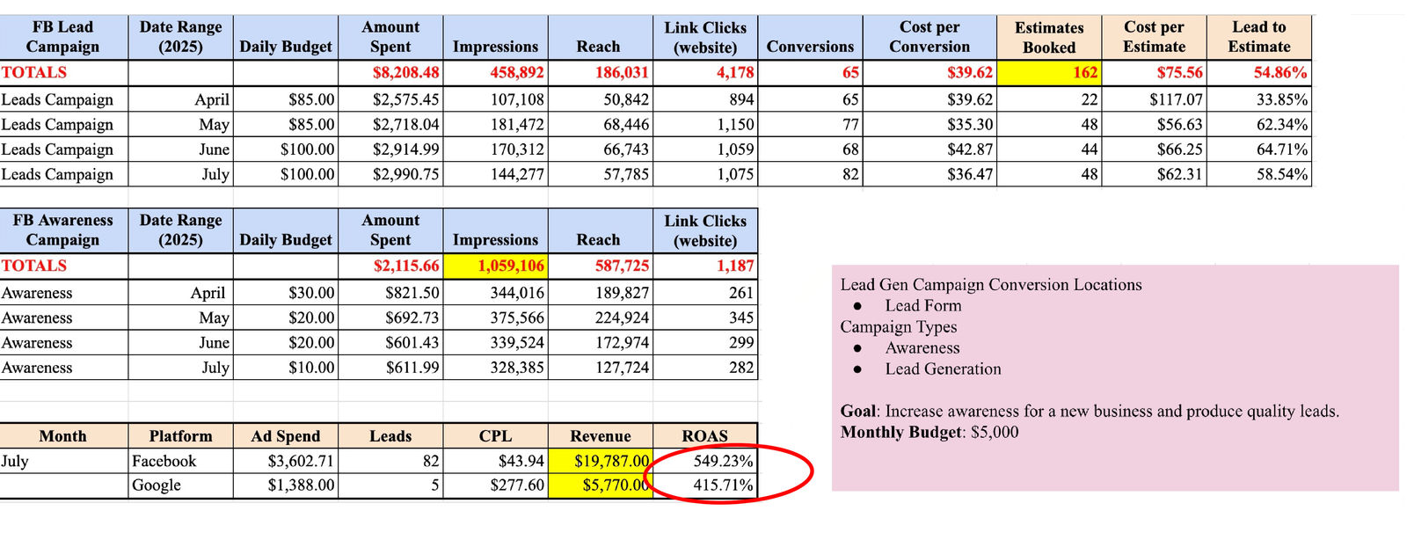Select the $2,115.66 awareness amount spent total
The width and height of the screenshot is (1407, 540).
(390, 266)
